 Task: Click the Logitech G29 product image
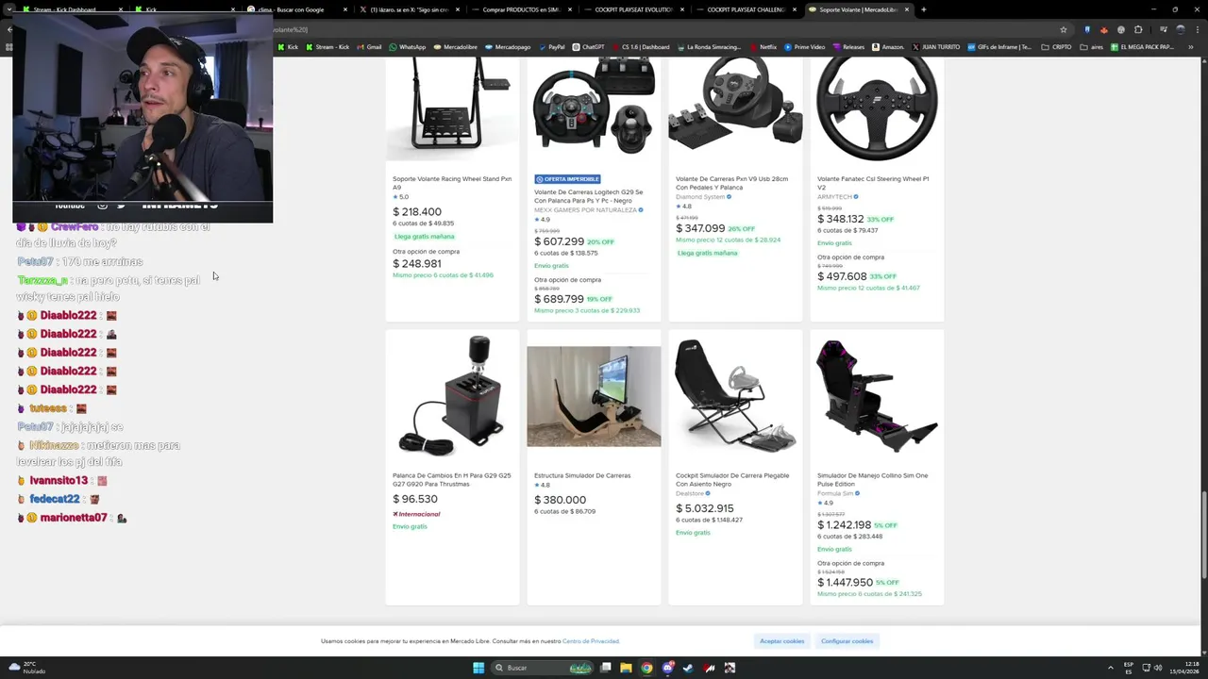[594, 108]
